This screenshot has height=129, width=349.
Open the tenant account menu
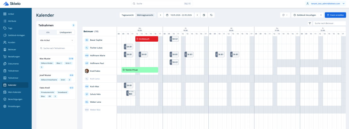pyautogui.click(x=325, y=3)
